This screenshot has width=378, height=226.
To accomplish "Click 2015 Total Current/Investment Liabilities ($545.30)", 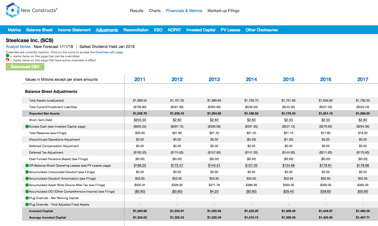I will [289, 107].
